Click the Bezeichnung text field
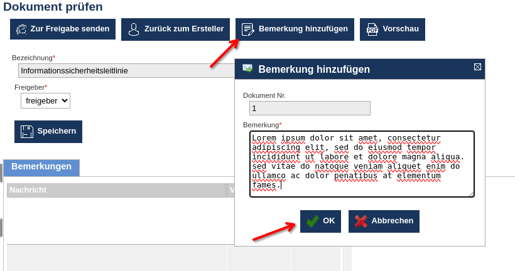 pos(126,70)
